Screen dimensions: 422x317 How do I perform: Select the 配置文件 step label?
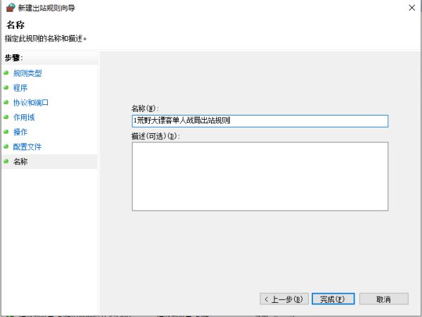27,147
